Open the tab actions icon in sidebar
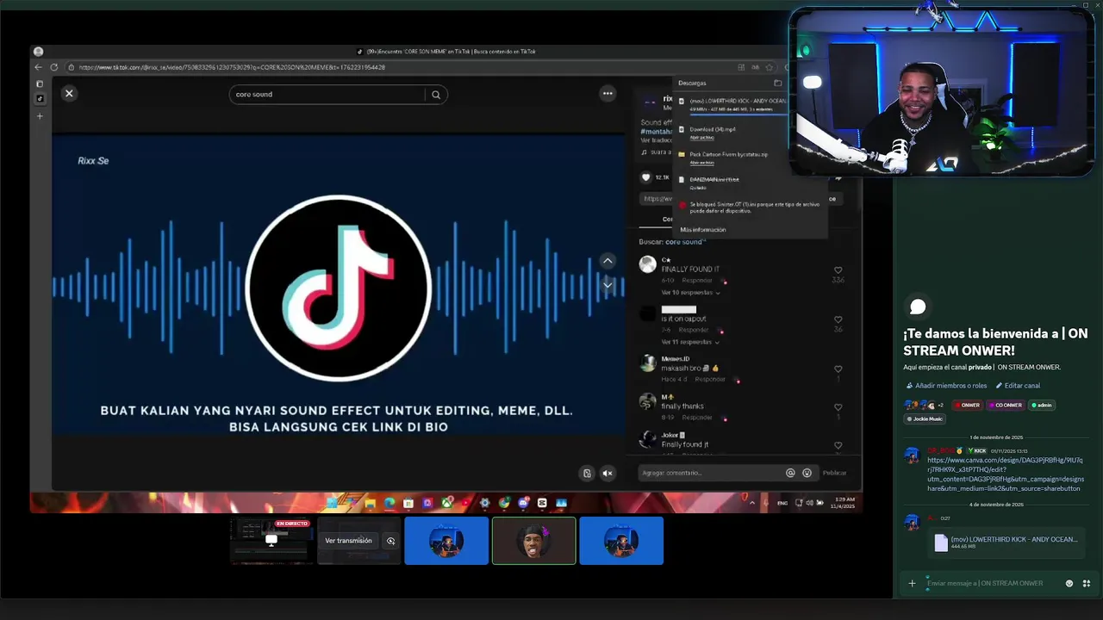Image resolution: width=1103 pixels, height=620 pixels. pyautogui.click(x=39, y=84)
